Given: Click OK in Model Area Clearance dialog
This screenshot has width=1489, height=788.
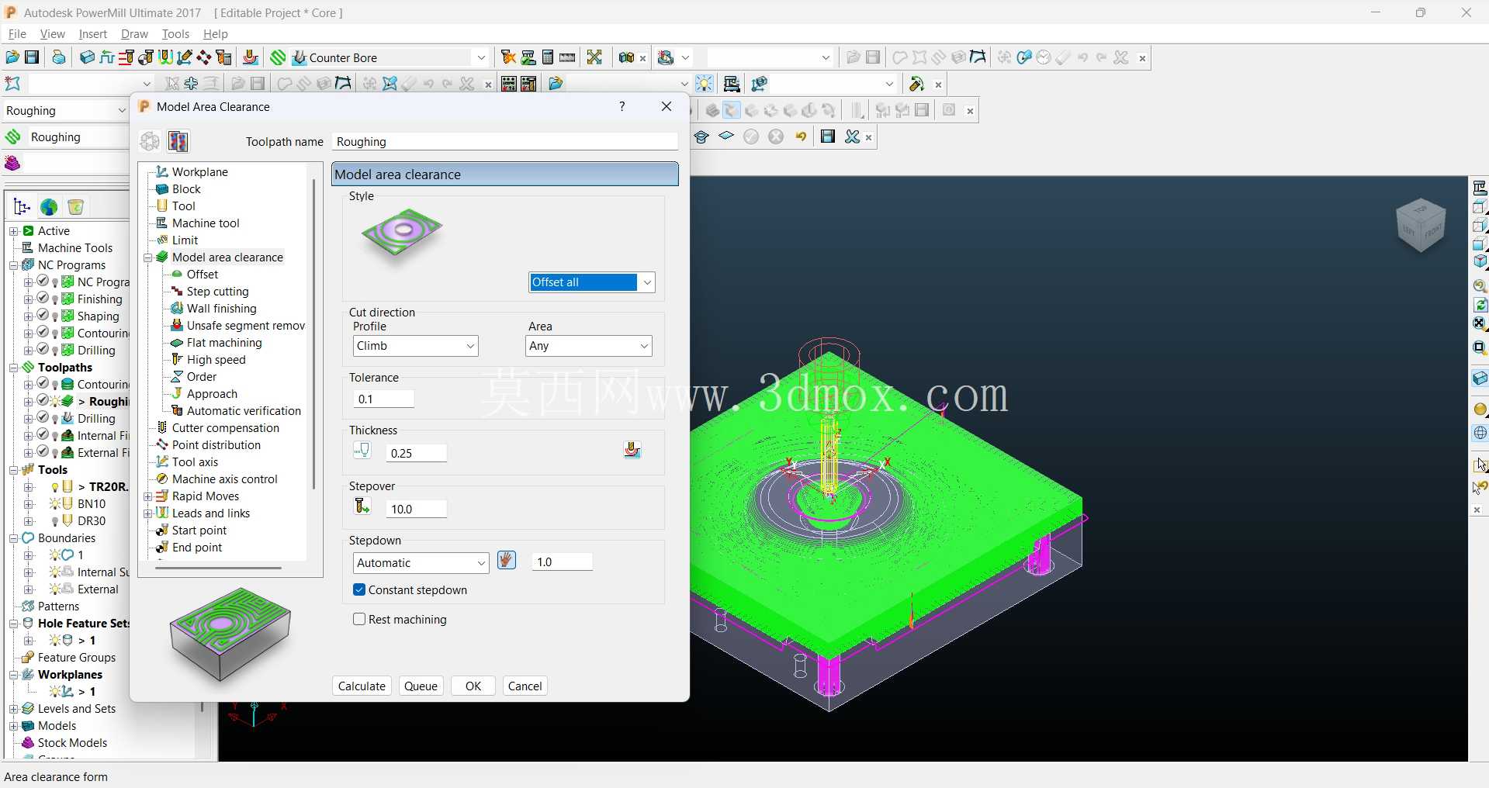Looking at the screenshot, I should click(473, 686).
